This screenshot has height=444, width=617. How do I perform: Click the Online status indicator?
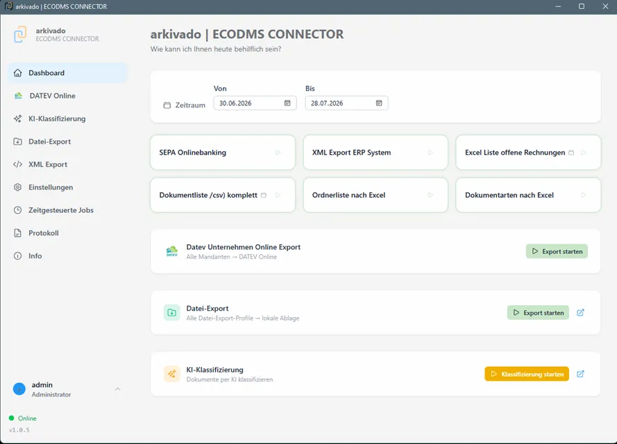(23, 418)
